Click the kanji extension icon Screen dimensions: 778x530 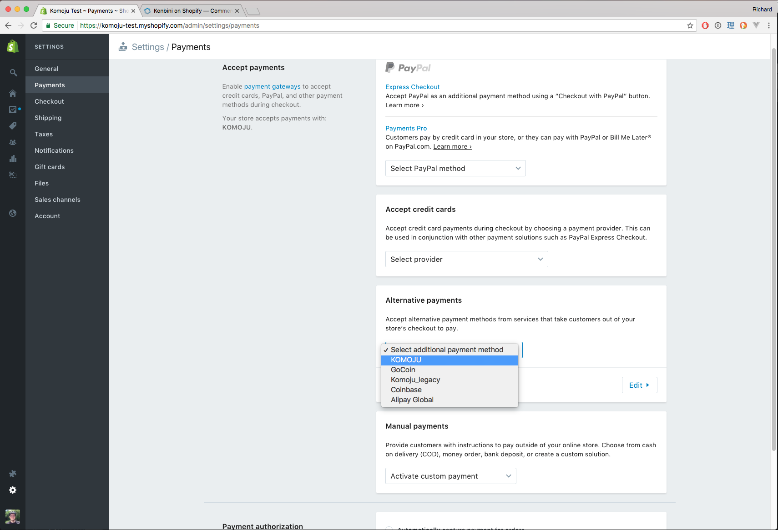point(731,25)
